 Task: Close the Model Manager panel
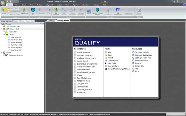click(43, 24)
